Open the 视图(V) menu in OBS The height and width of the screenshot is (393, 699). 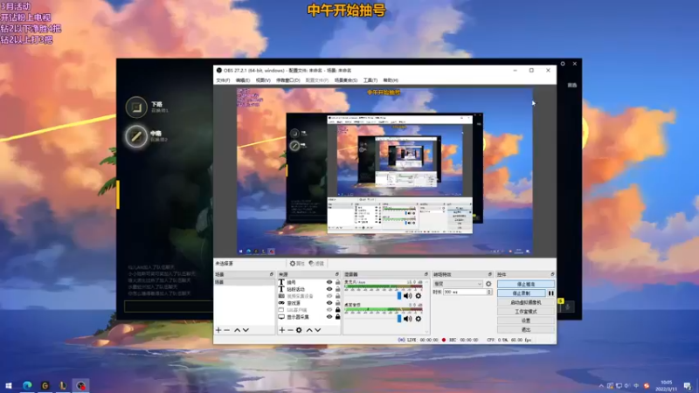point(263,80)
